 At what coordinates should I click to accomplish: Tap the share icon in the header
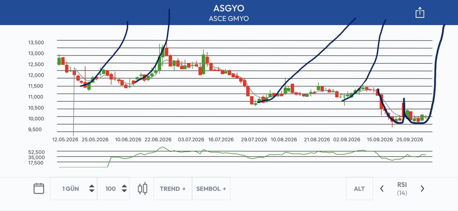pyautogui.click(x=420, y=13)
